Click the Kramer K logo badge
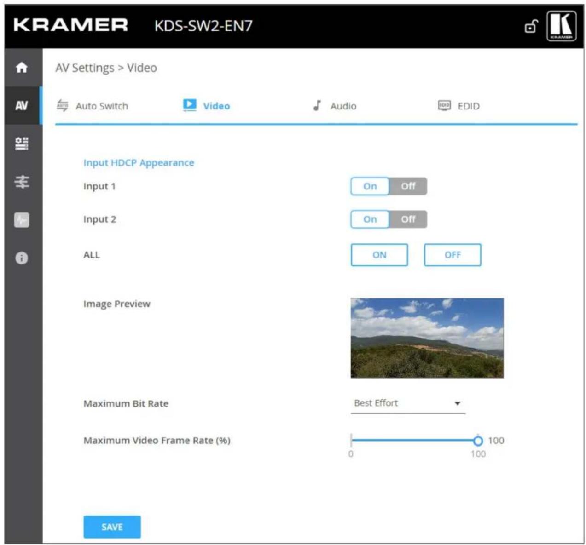The image size is (586, 545). coord(562,26)
